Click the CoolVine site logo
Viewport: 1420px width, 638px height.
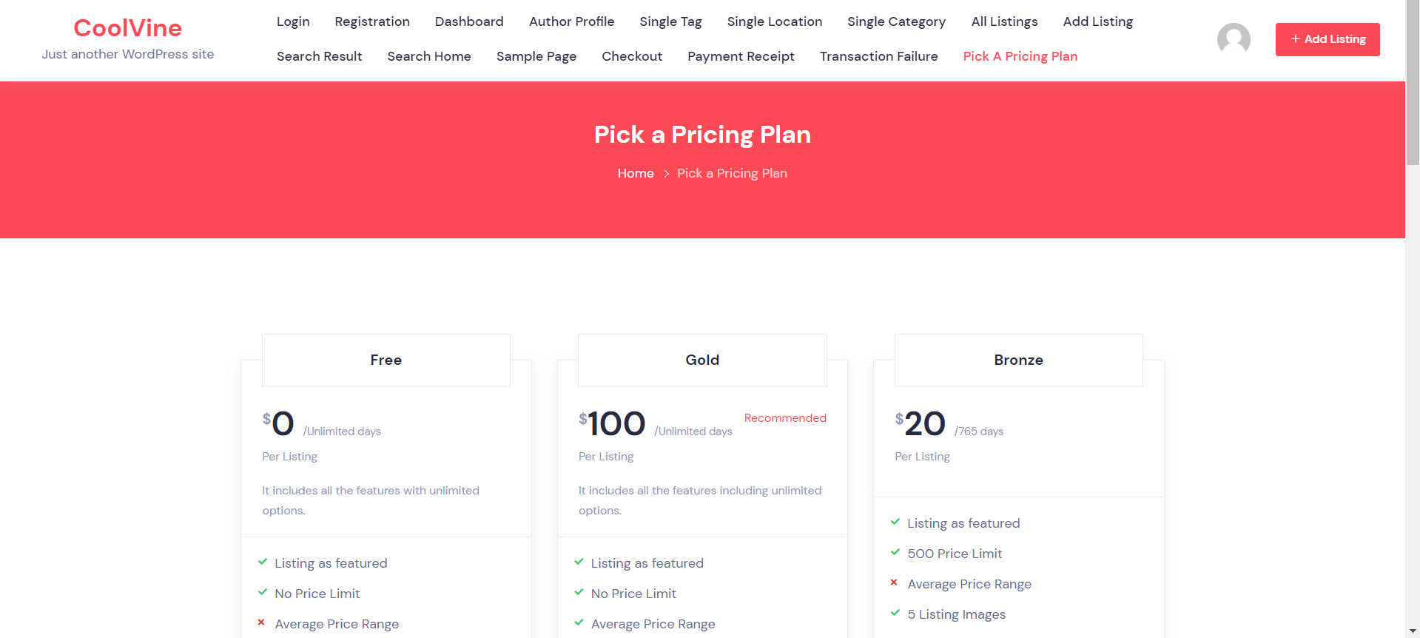[127, 28]
